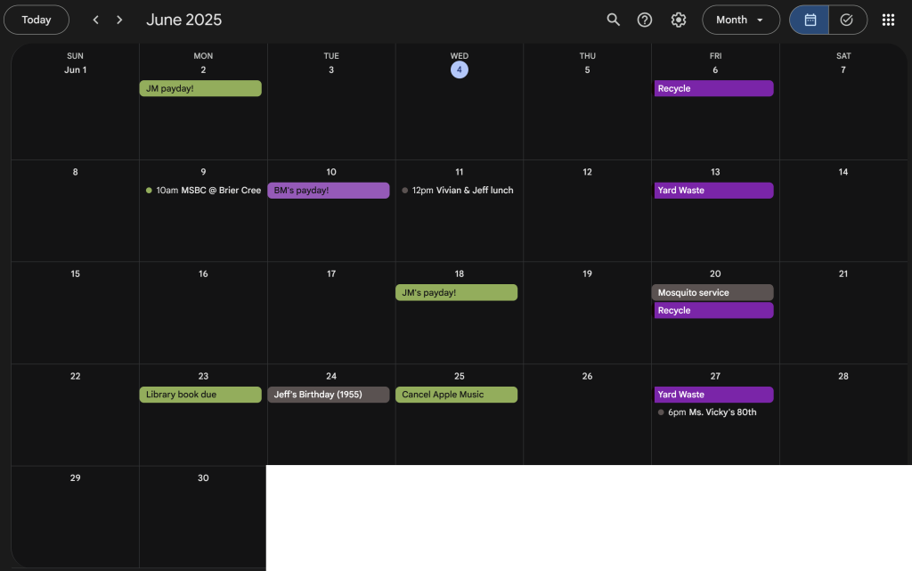Expand the Month view dropdown
This screenshot has width=912, height=571.
(740, 20)
